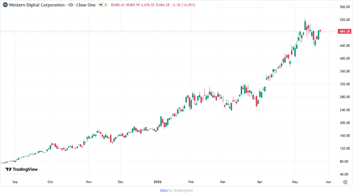Screen dimensions: 353x195
Task: Click the May label on time axis
Action: (x=295, y=182)
